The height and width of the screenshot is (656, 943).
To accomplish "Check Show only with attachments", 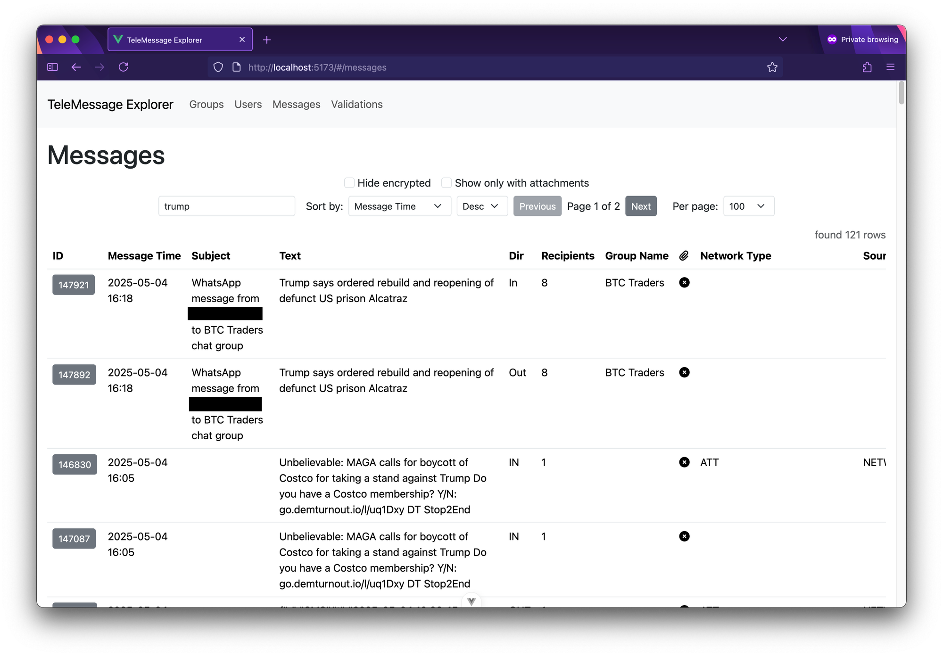I will [447, 182].
